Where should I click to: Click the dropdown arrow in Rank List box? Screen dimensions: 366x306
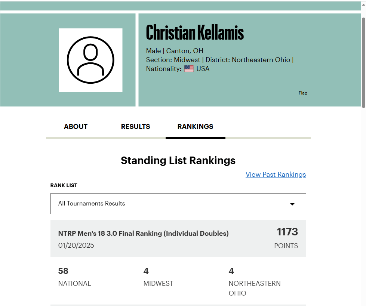click(292, 204)
